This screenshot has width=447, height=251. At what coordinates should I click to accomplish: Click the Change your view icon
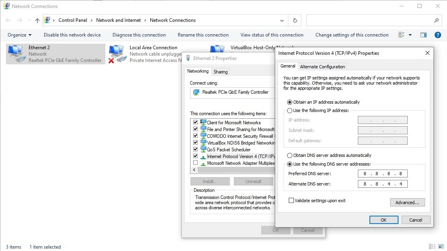401,35
